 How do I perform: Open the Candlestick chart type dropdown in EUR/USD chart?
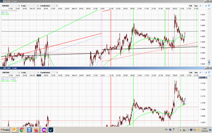(x=49, y=6)
